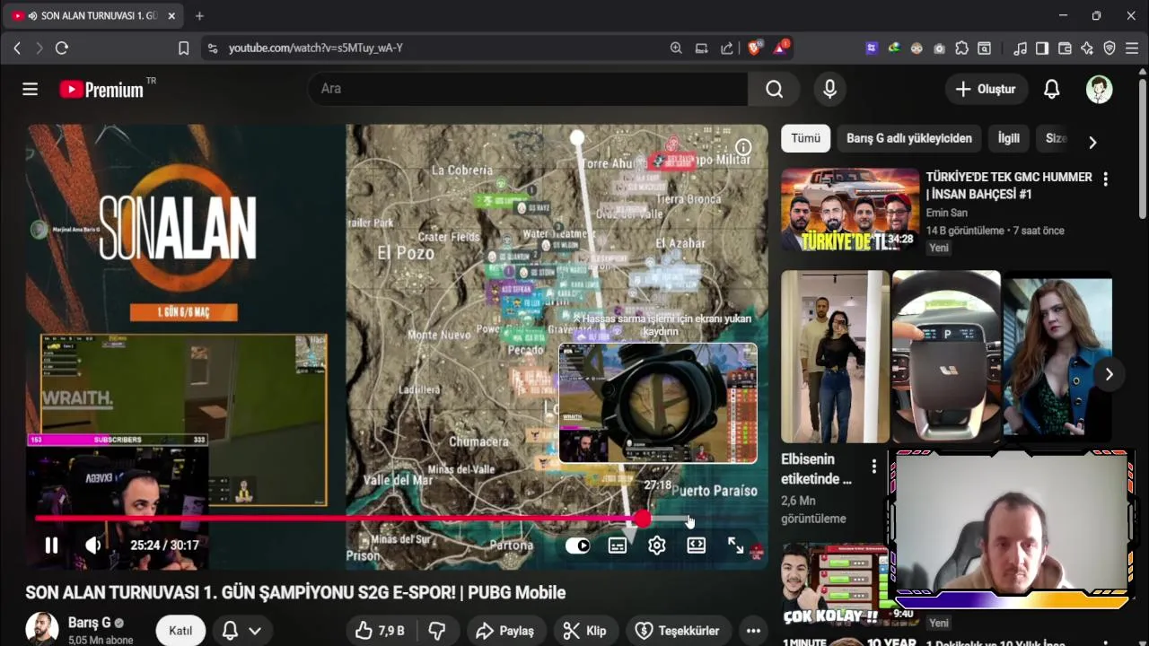Open options for Elbisenin etiketinde short
This screenshot has height=646, width=1149.
click(873, 467)
